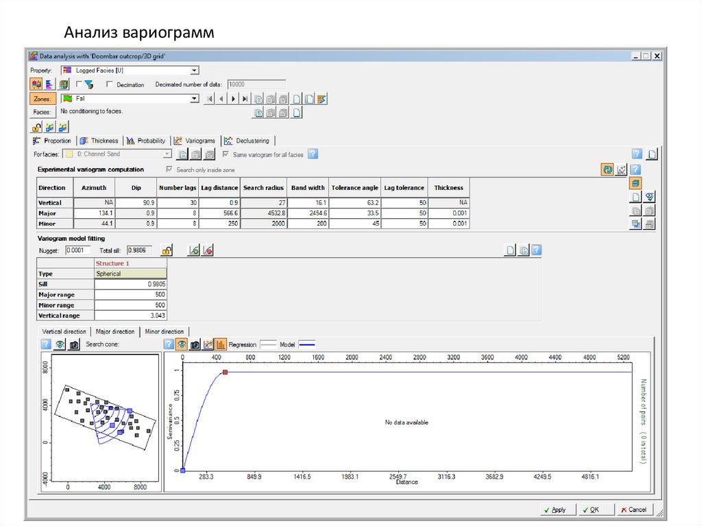
Task: Click the orange histogram bars icon above the variogram plot
Action: (221, 344)
